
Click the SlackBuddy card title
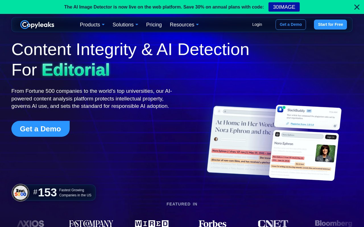coord(296,110)
